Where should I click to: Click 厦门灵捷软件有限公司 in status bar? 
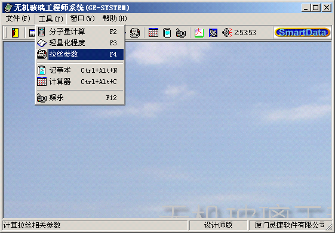(x=289, y=225)
